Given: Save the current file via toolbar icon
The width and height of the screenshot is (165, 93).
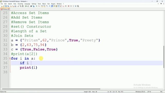Looking at the screenshot, I should tap(6, 6).
